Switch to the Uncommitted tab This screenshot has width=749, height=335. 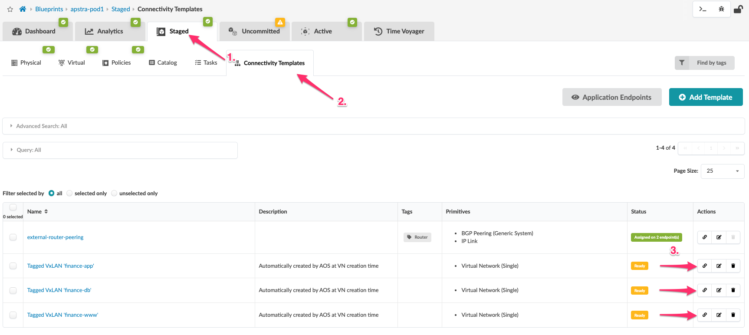coord(254,31)
